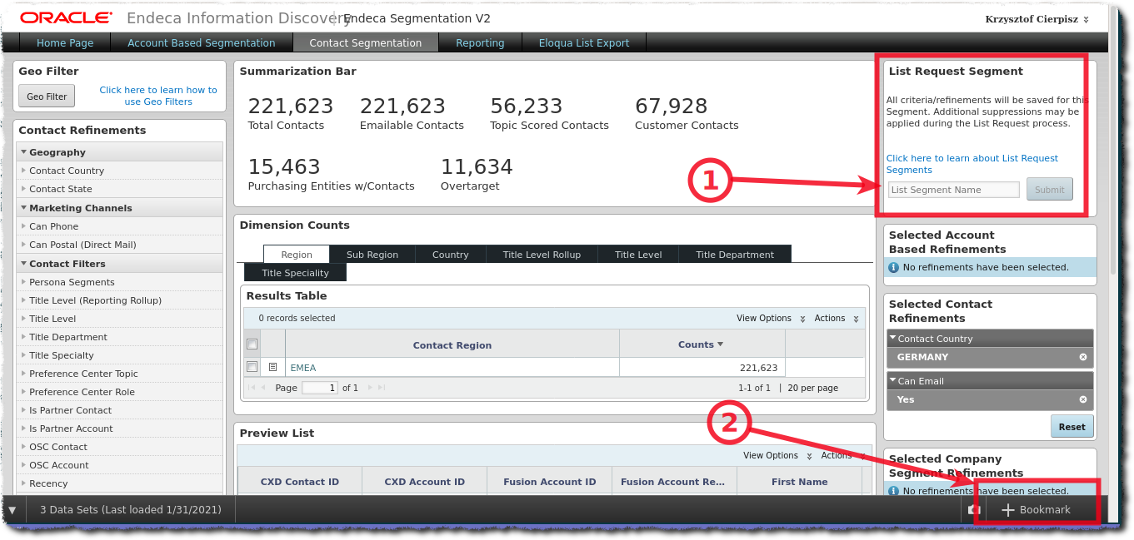Viewport: 1134px width, 540px height.
Task: Remove the GERMANY refinement via its X icon
Action: click(1083, 357)
